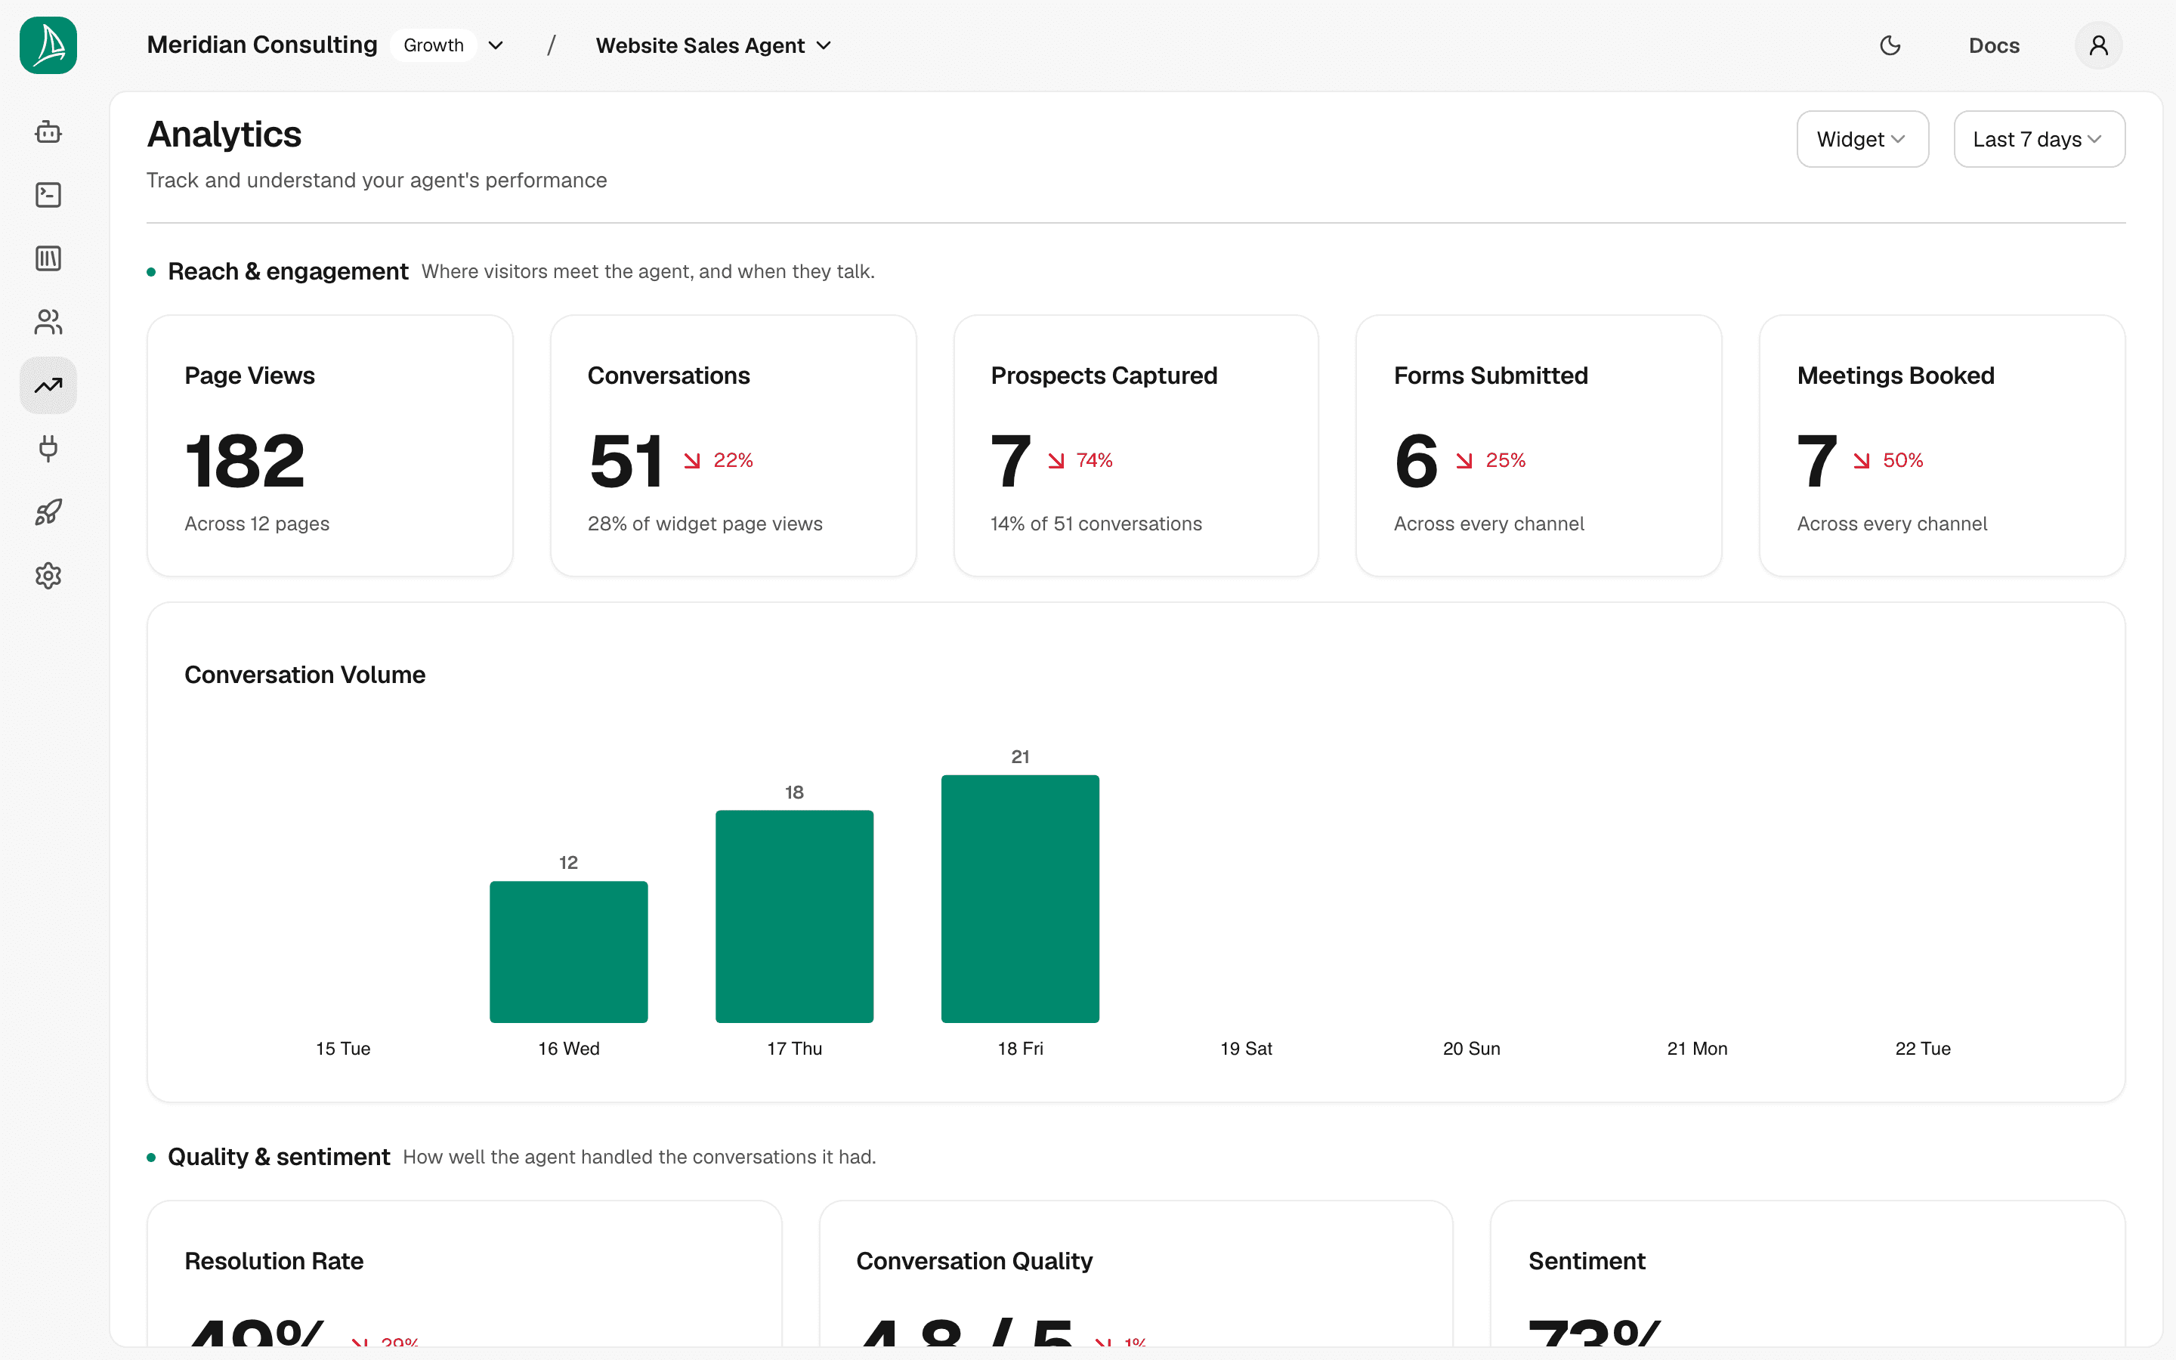Click the Prospects Captured card
The image size is (2176, 1360).
[1136, 445]
